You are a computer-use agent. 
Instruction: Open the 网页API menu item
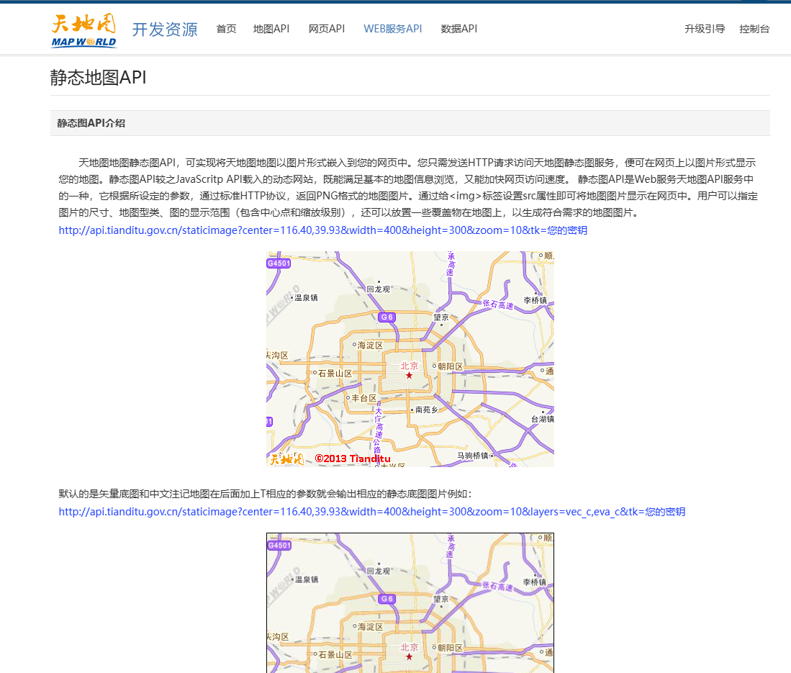(x=326, y=29)
